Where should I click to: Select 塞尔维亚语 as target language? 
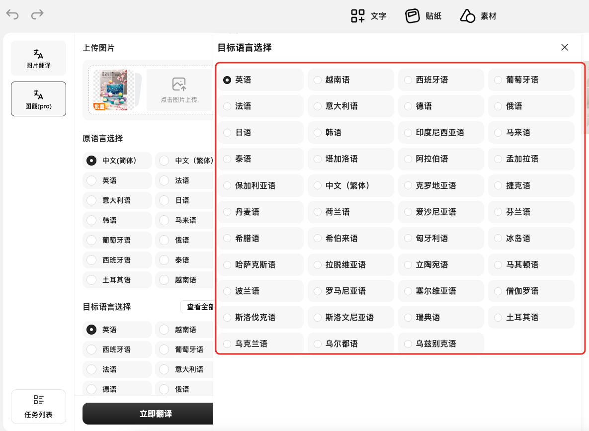coord(441,291)
